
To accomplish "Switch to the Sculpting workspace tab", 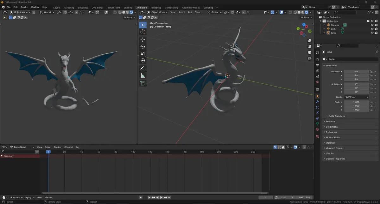I will (x=83, y=8).
